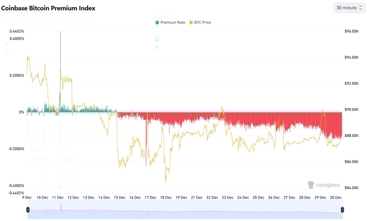Click the 15 Dec date axis label
Image resolution: width=367 pixels, height=221 pixels.
pyautogui.click(x=119, y=197)
